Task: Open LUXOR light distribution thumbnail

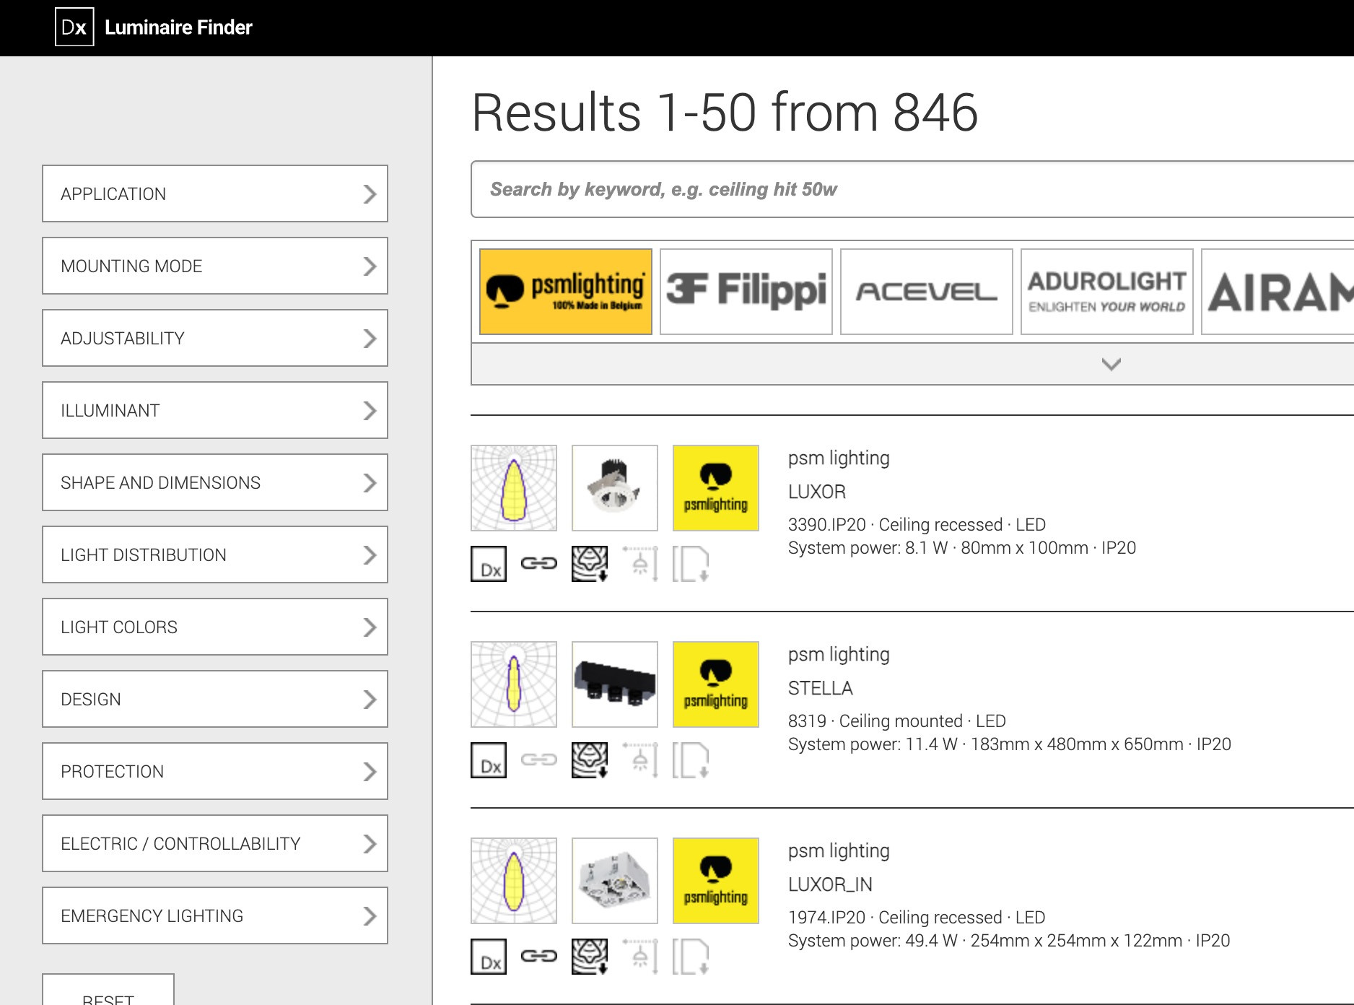Action: point(514,488)
